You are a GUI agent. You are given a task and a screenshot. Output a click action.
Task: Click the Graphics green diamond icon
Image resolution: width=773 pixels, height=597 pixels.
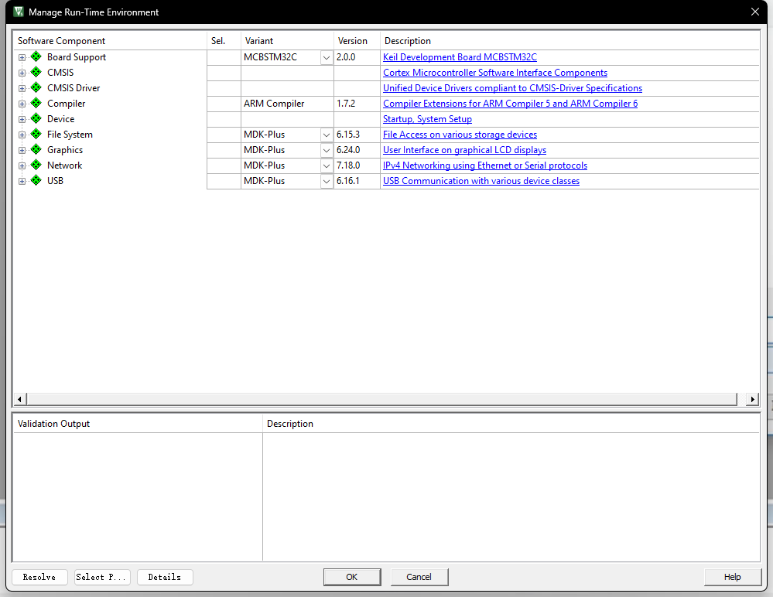click(x=36, y=150)
